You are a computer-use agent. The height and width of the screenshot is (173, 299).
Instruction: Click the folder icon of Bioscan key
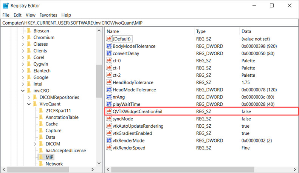(29, 31)
